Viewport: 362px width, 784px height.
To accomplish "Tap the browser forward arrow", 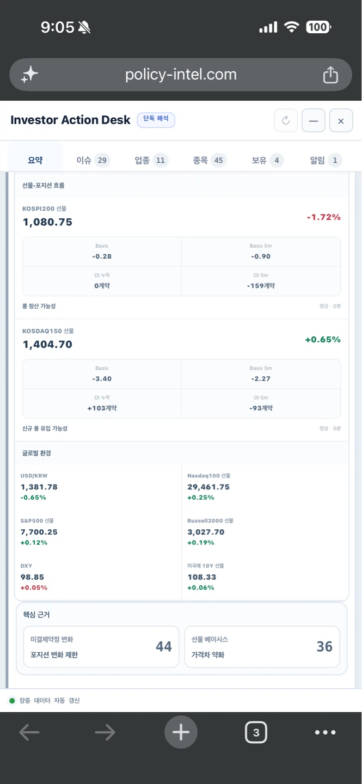I will pyautogui.click(x=105, y=732).
